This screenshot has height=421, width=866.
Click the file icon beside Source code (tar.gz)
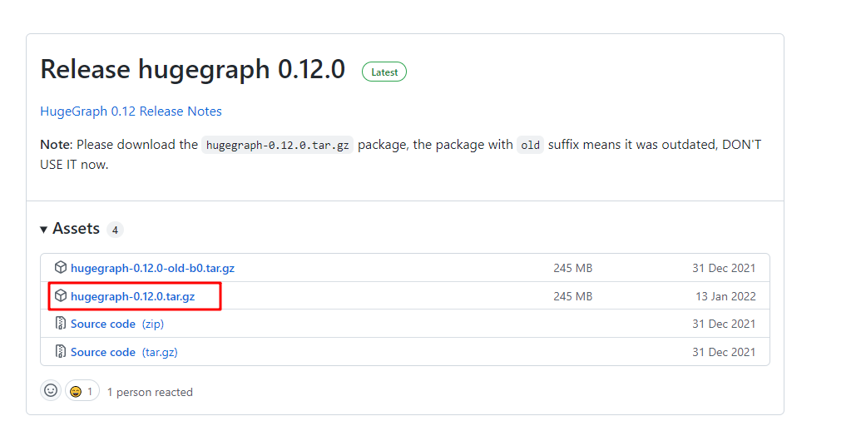coord(61,352)
